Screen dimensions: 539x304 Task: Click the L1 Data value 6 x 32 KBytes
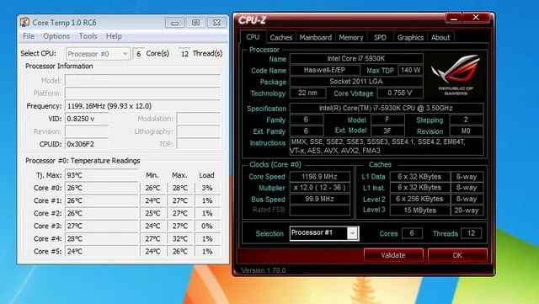coord(419,177)
